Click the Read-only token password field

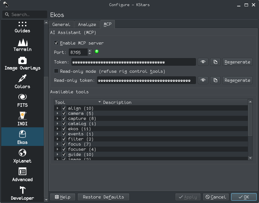[x=146, y=80]
